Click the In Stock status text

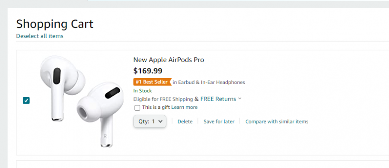(143, 91)
